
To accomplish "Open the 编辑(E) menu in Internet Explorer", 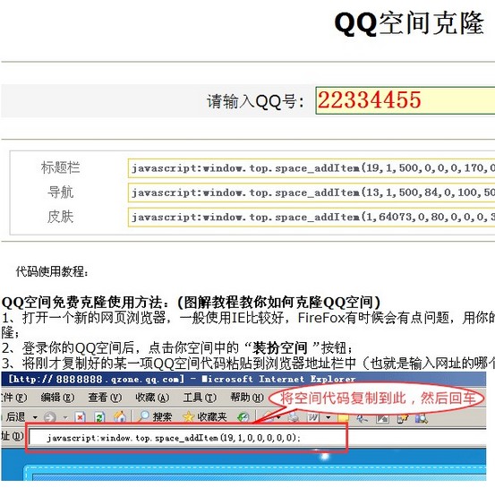I will pyautogui.click(x=57, y=397).
